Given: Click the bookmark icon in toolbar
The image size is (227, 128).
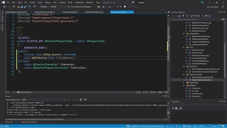Looking at the screenshot, I should (125, 7).
